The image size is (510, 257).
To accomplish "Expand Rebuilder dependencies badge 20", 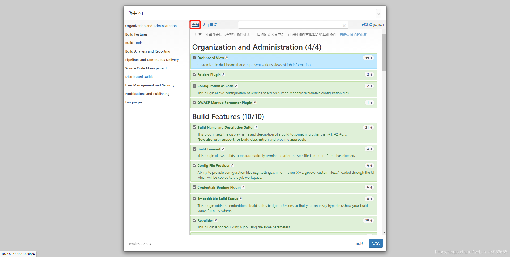I will click(x=368, y=220).
